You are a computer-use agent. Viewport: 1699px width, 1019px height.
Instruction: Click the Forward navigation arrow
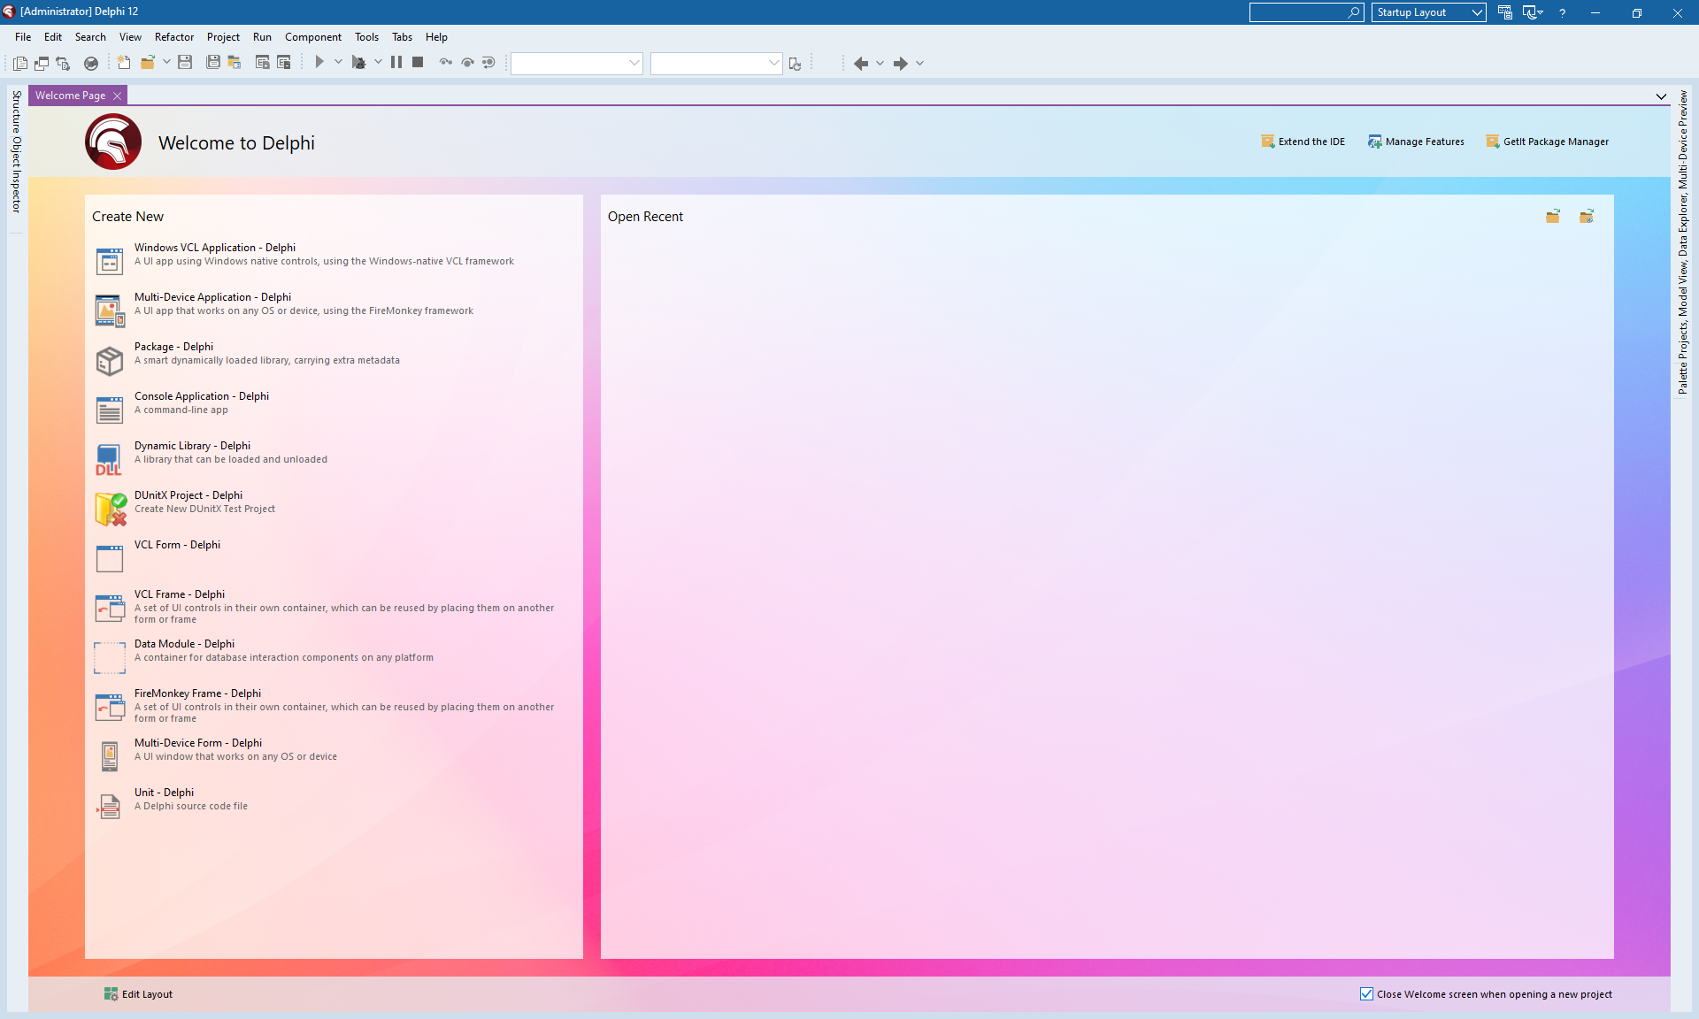click(x=900, y=64)
